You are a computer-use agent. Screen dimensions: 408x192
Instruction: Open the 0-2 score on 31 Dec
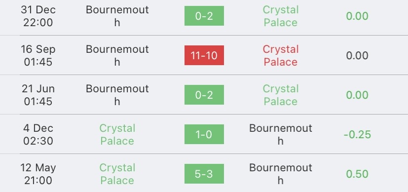[x=204, y=16]
